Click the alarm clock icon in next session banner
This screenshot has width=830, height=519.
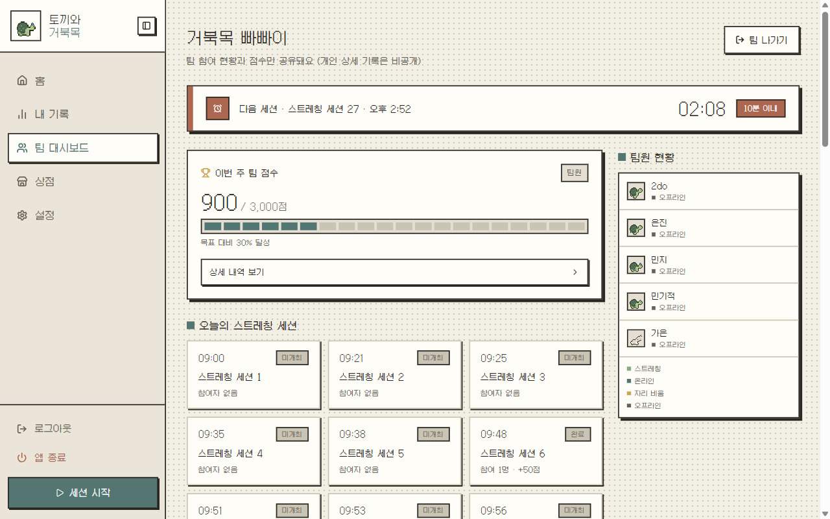point(218,108)
